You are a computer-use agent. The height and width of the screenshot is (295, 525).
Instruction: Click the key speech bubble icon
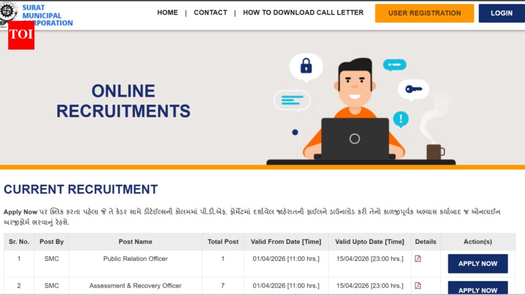coord(413,89)
